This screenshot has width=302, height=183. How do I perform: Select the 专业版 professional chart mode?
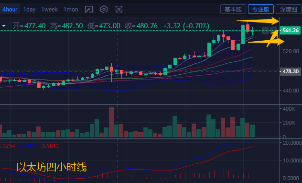coord(261,9)
